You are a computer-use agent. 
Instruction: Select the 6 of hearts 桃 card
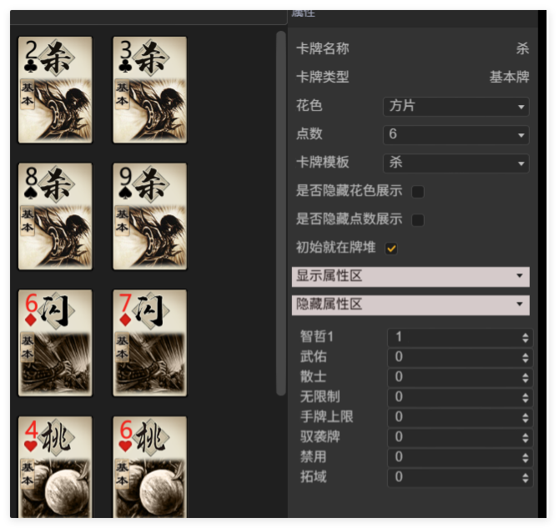pyautogui.click(x=149, y=467)
